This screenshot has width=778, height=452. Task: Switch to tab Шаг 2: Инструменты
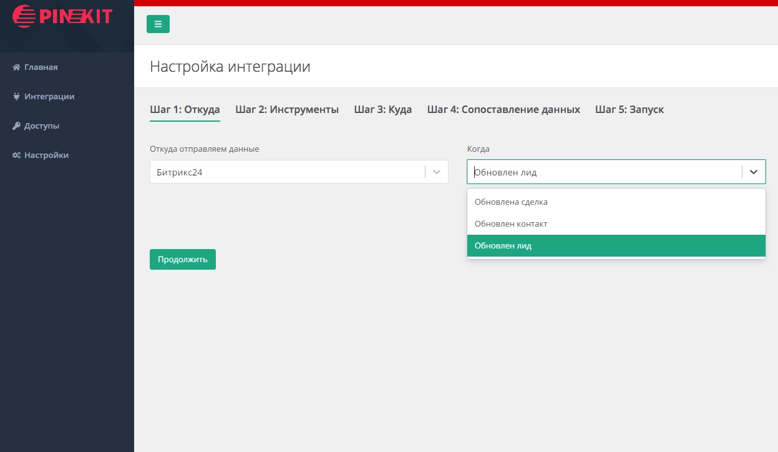[x=287, y=110]
